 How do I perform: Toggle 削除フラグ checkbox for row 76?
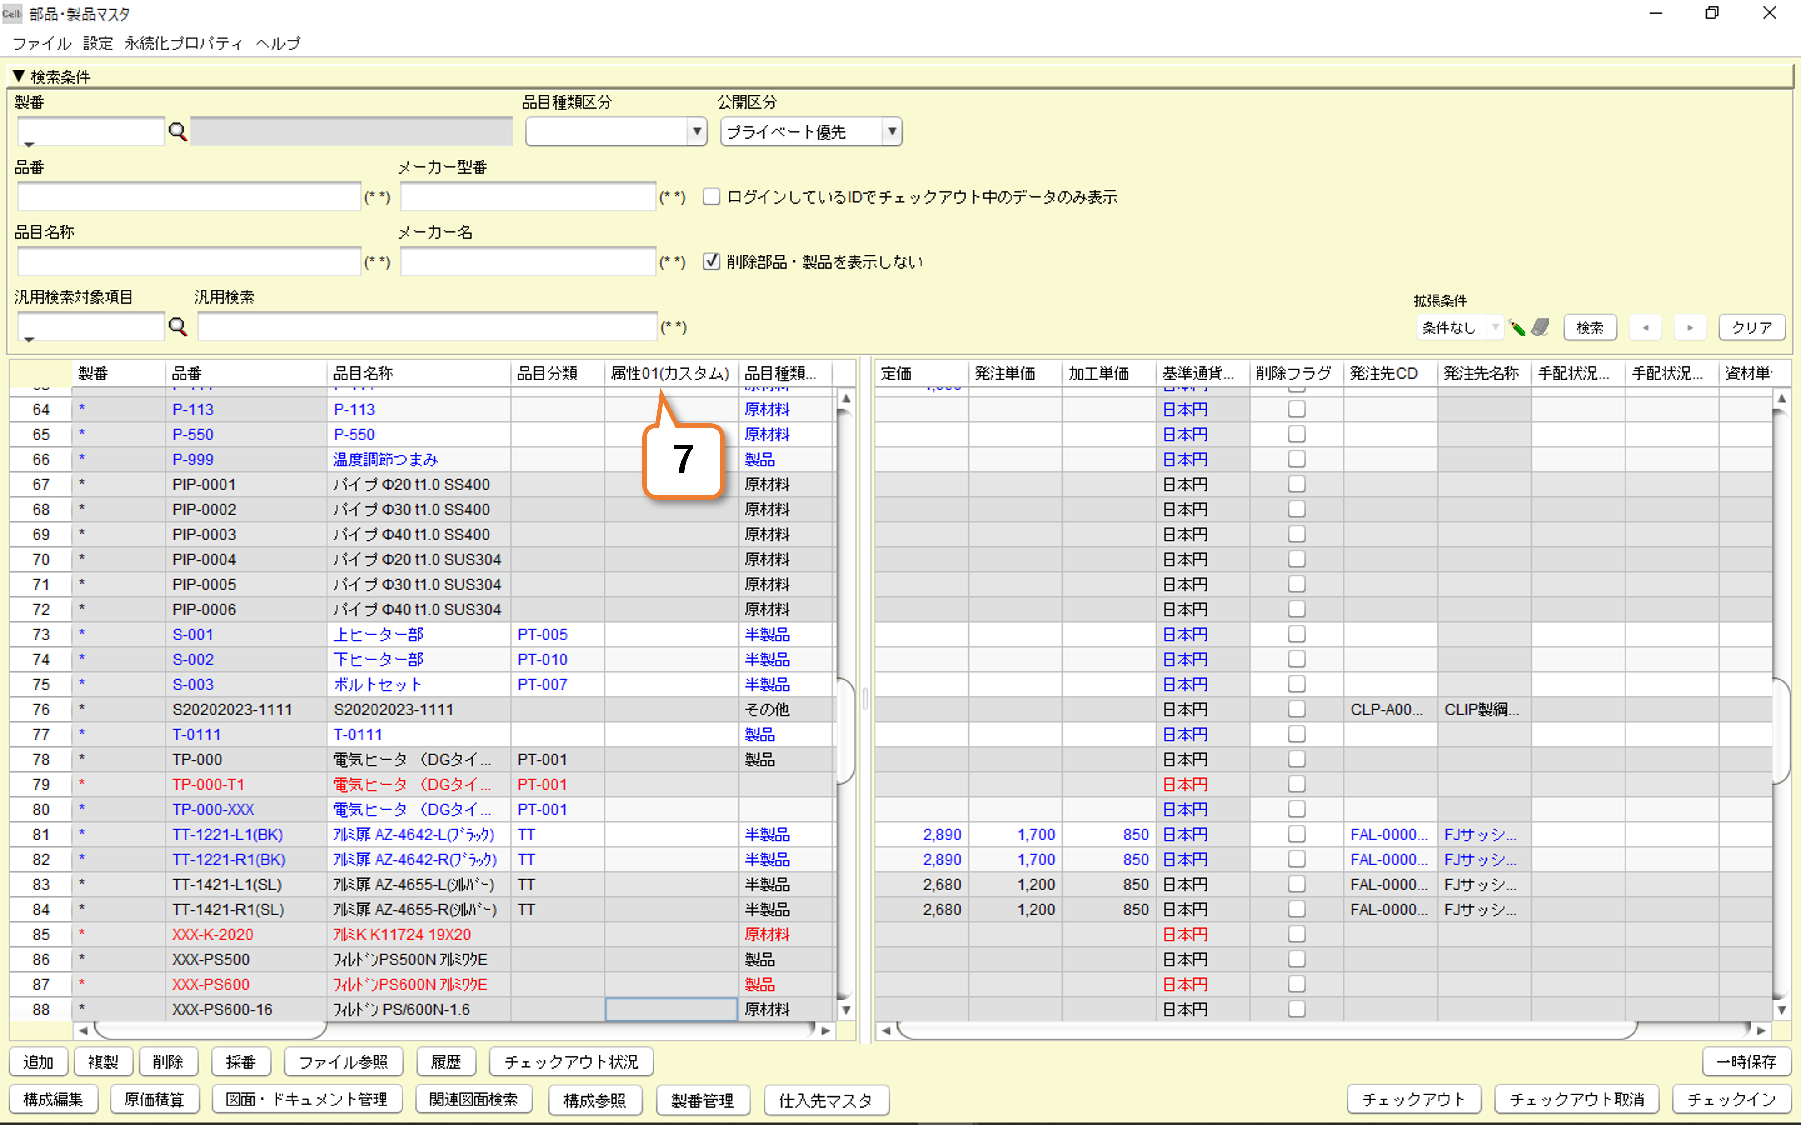tap(1297, 709)
